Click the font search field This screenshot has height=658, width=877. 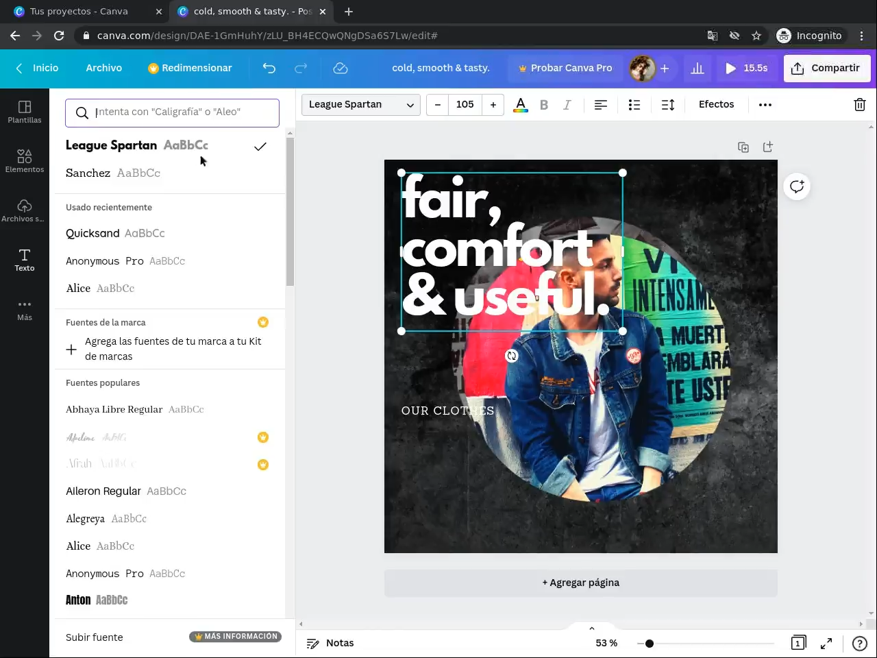pyautogui.click(x=172, y=112)
